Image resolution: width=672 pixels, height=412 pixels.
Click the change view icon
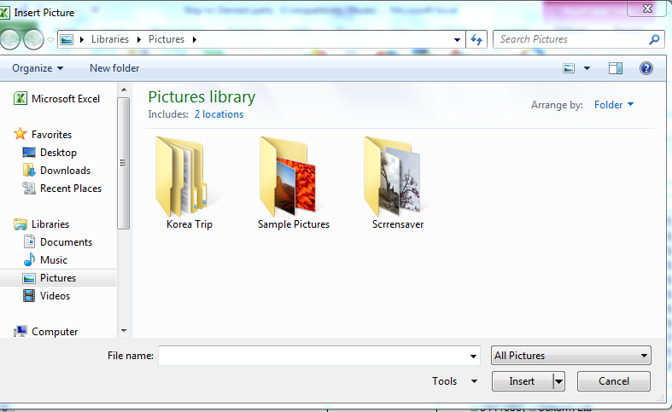pyautogui.click(x=570, y=68)
